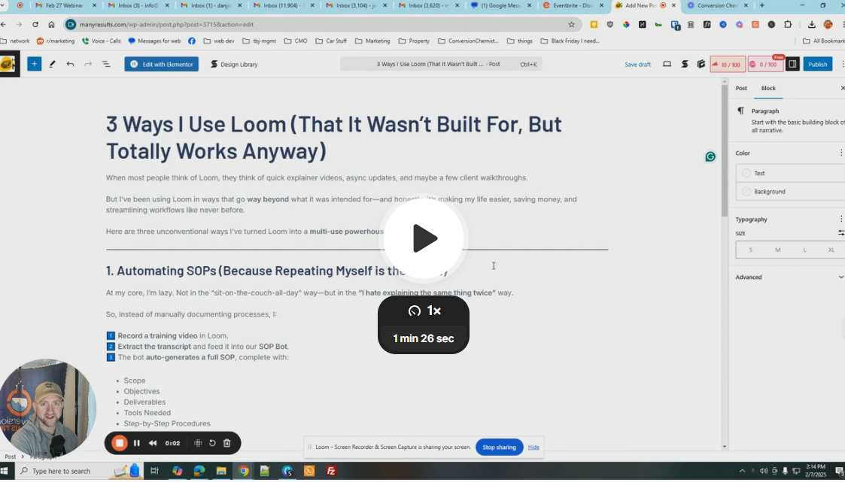Go to the browser home page
The height and width of the screenshot is (482, 845).
[x=51, y=24]
